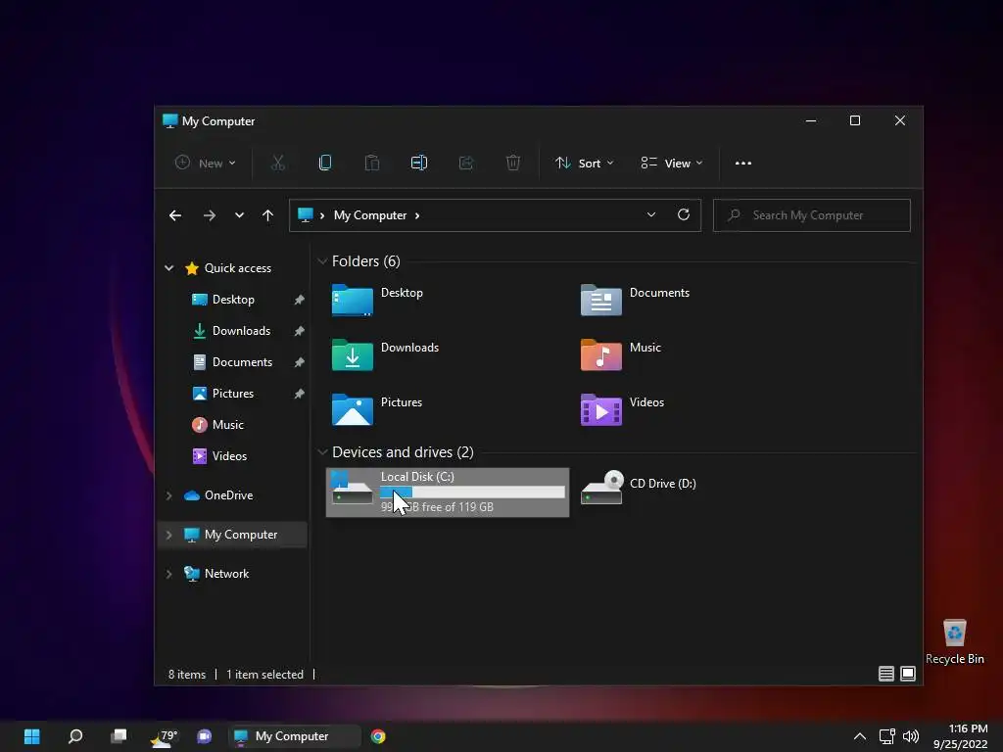Open volume control in system tray

click(x=911, y=736)
